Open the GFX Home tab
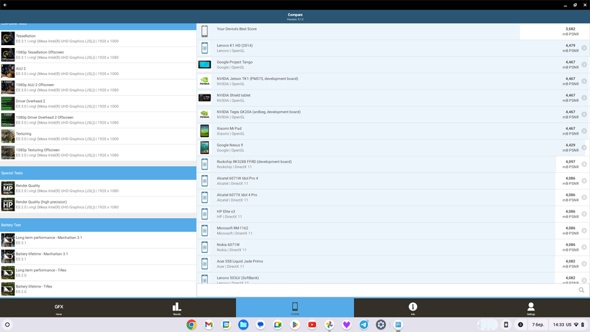Screen dimensions: 590x332 [59, 308]
